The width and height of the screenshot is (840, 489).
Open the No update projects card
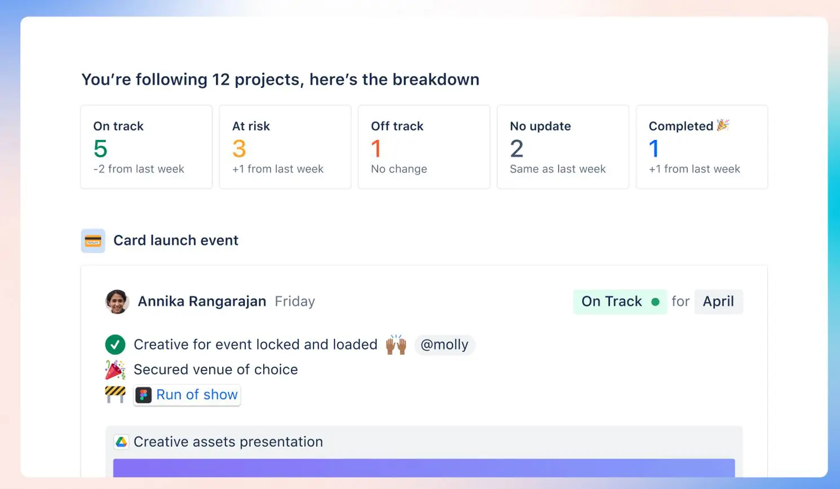(563, 147)
